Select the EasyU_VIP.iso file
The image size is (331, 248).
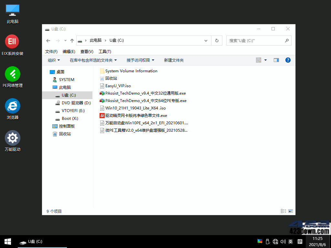click(x=115, y=86)
